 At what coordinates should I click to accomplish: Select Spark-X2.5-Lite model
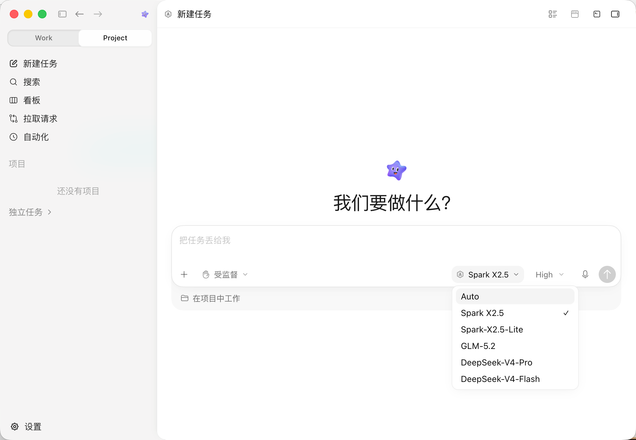(515, 329)
